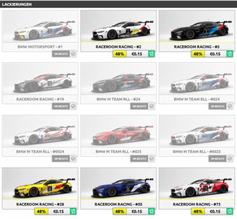Select the 'RACEROOM RACING - #3' title text
Screen dimensions: 237x219
(x=197, y=47)
